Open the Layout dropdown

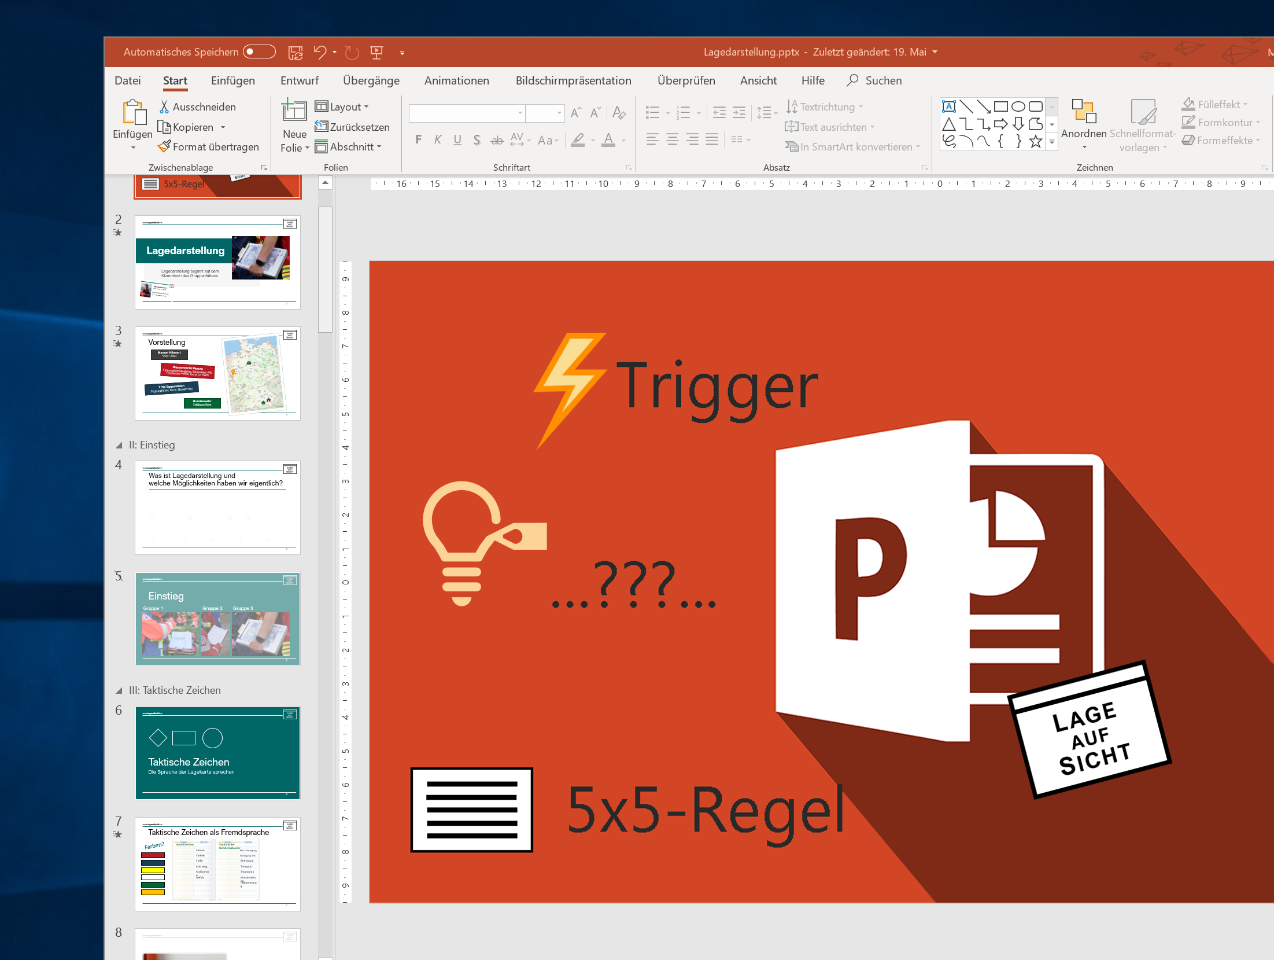(342, 106)
